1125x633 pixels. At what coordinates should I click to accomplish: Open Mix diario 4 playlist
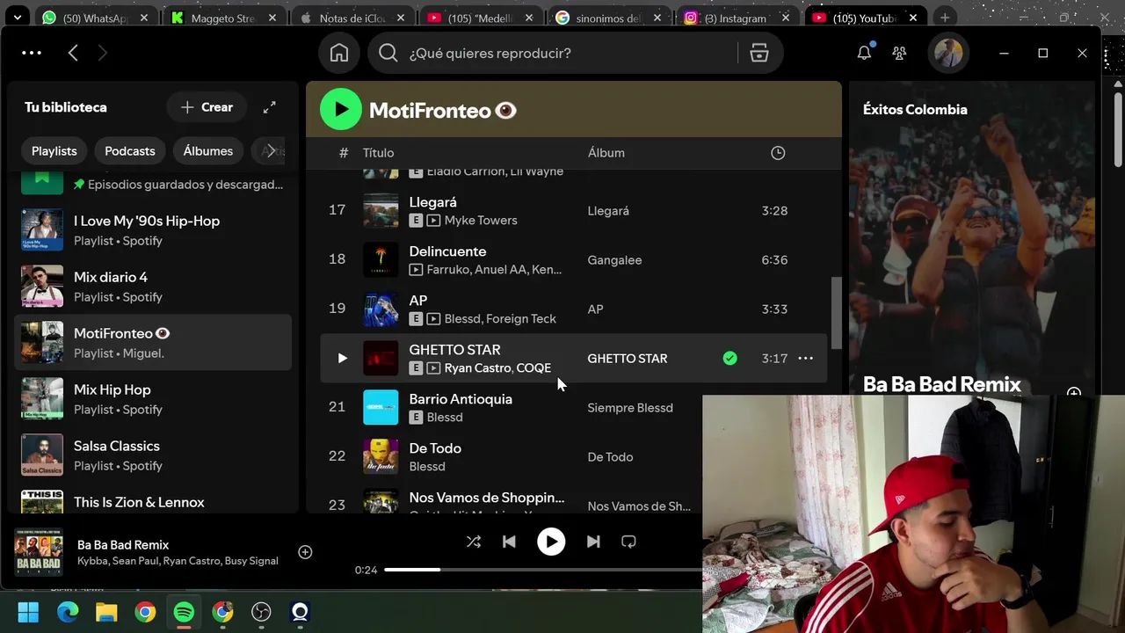(153, 286)
